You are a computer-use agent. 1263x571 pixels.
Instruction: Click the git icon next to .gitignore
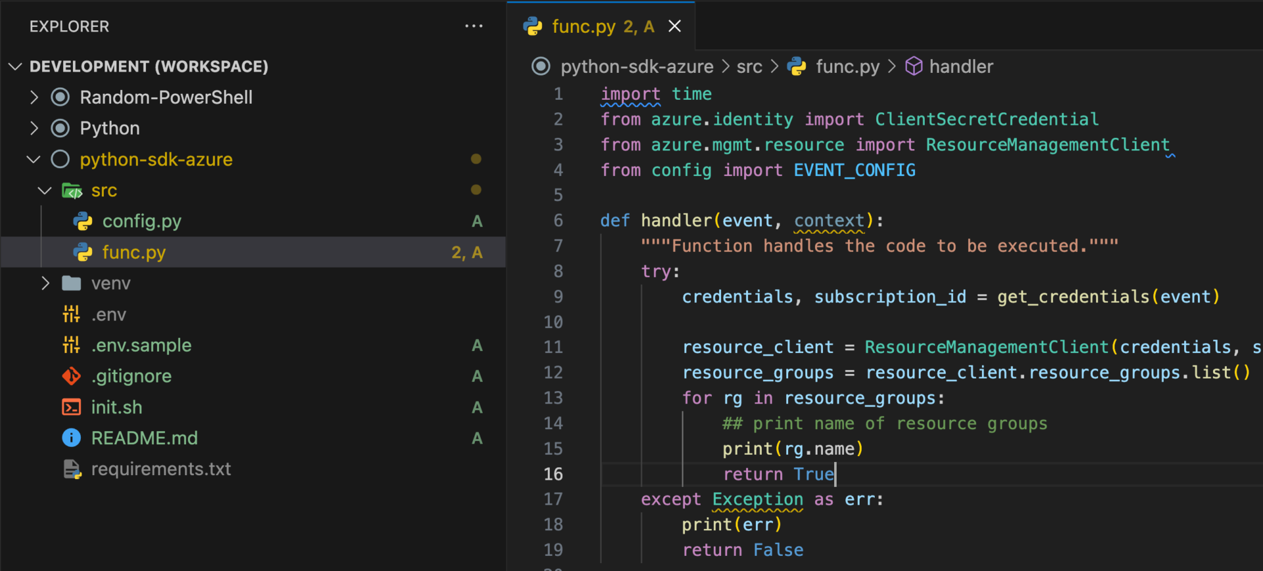71,377
